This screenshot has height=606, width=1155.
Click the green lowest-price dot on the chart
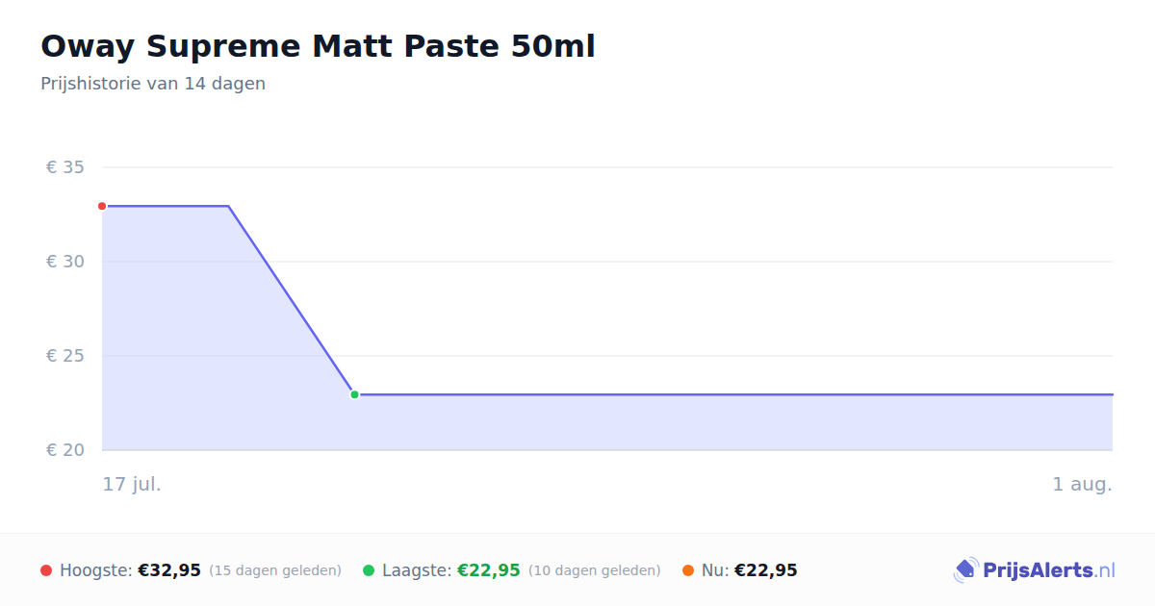(354, 394)
